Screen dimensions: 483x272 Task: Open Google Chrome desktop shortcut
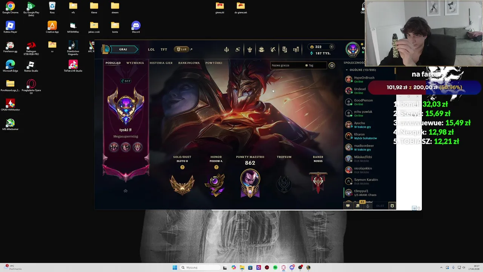pos(10,8)
